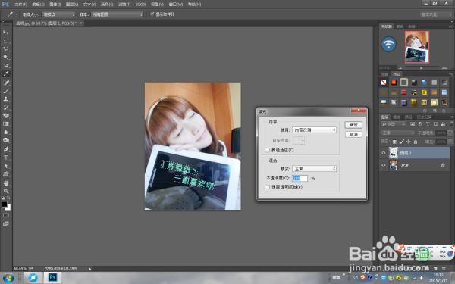The width and height of the screenshot is (455, 284).
Task: Toggle Quick Mask mode
Action: [x=6, y=215]
